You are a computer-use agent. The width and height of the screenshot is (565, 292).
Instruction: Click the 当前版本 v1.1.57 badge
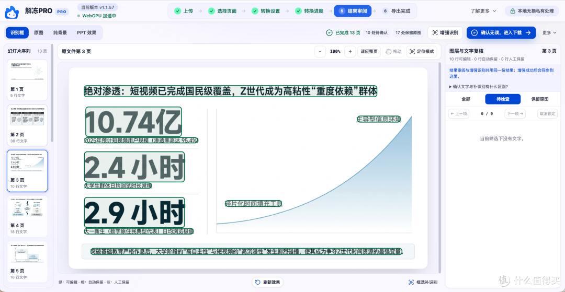tap(97, 7)
